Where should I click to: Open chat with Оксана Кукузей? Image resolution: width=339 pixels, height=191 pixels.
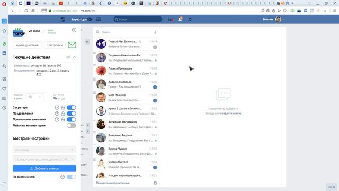click(127, 164)
